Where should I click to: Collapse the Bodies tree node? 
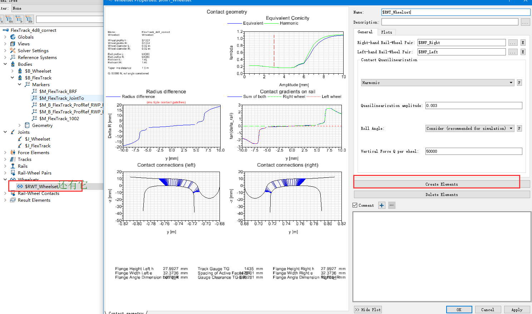[5, 64]
